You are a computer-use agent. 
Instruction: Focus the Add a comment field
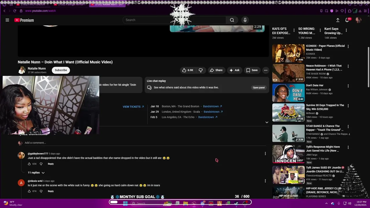(x=145, y=143)
